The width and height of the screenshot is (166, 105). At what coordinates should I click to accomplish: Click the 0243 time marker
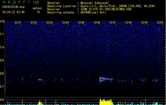(x=50, y=23)
